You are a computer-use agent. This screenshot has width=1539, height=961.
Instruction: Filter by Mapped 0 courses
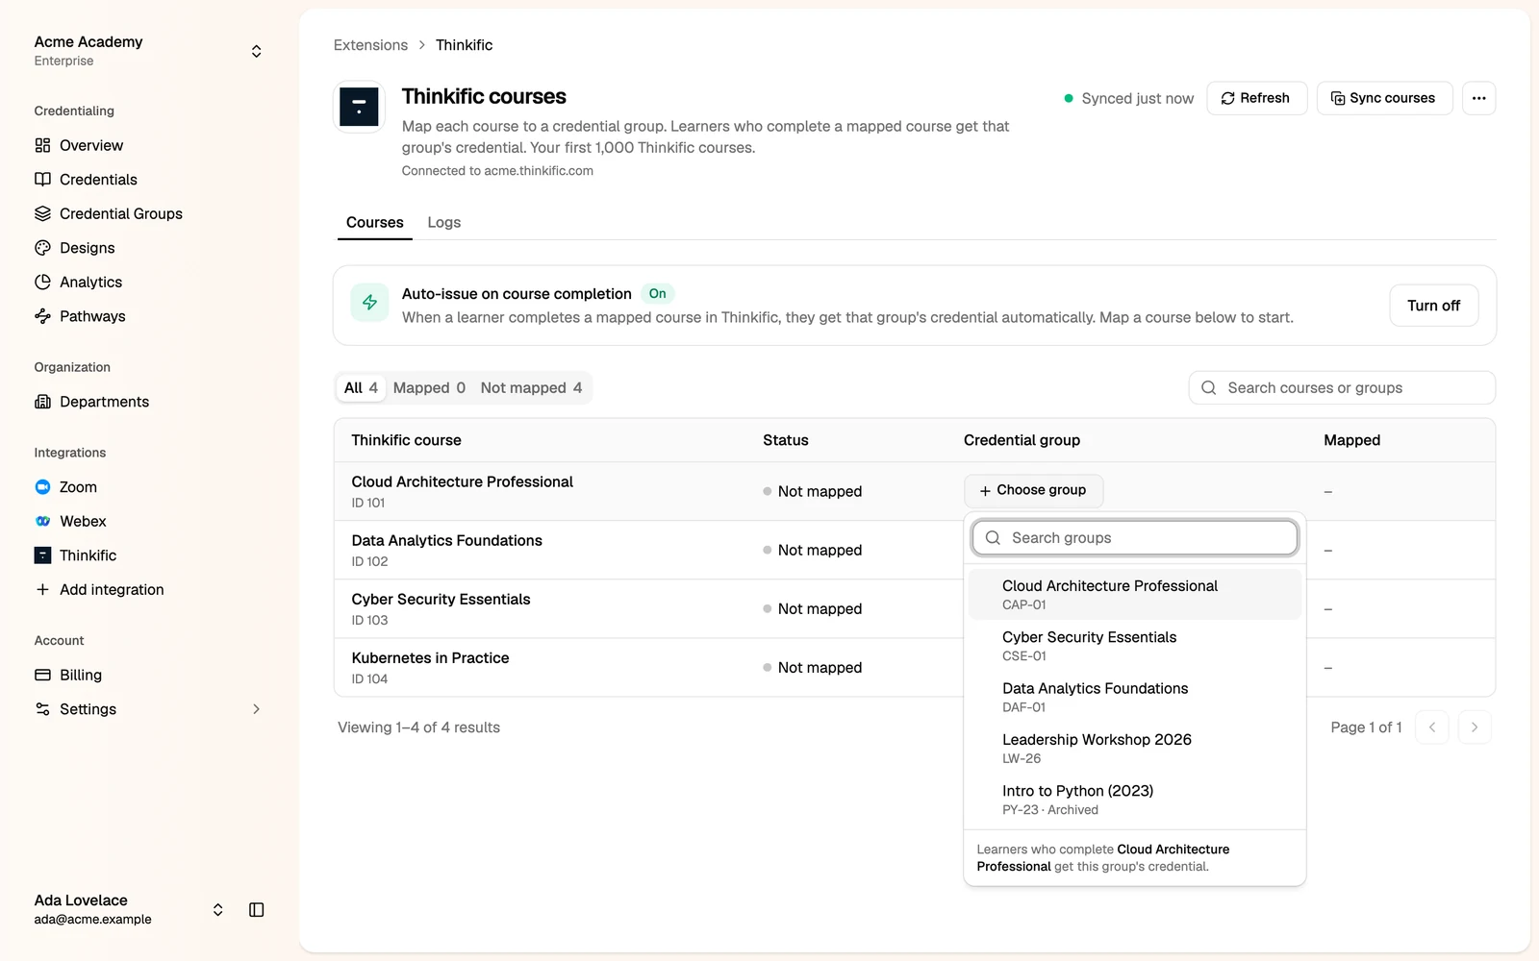pos(429,388)
